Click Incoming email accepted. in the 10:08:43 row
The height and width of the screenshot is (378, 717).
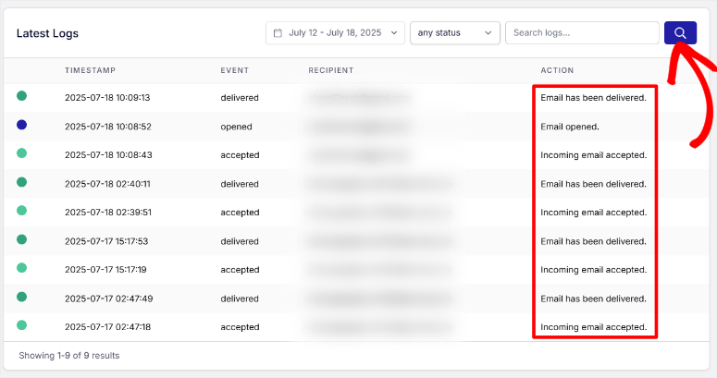click(x=594, y=155)
